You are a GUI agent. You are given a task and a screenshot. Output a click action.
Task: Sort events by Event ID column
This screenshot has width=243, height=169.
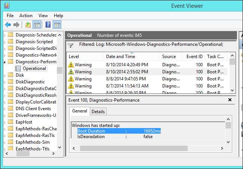tap(194, 57)
